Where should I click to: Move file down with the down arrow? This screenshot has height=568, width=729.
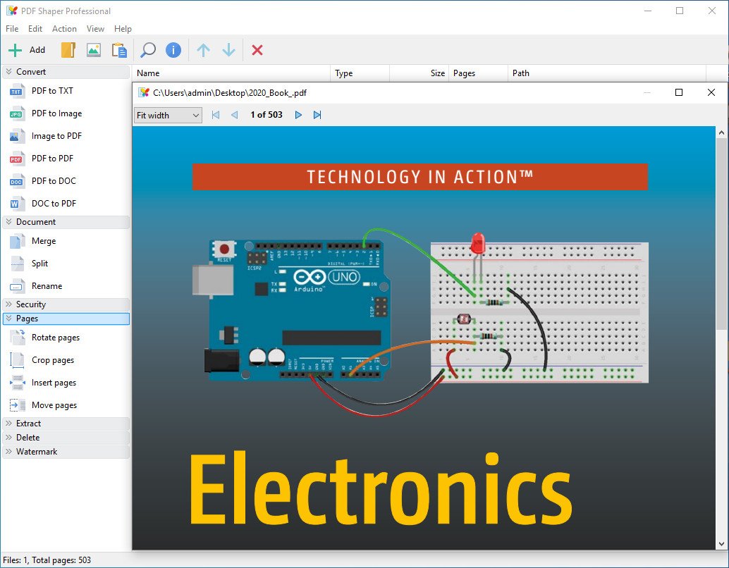[228, 50]
